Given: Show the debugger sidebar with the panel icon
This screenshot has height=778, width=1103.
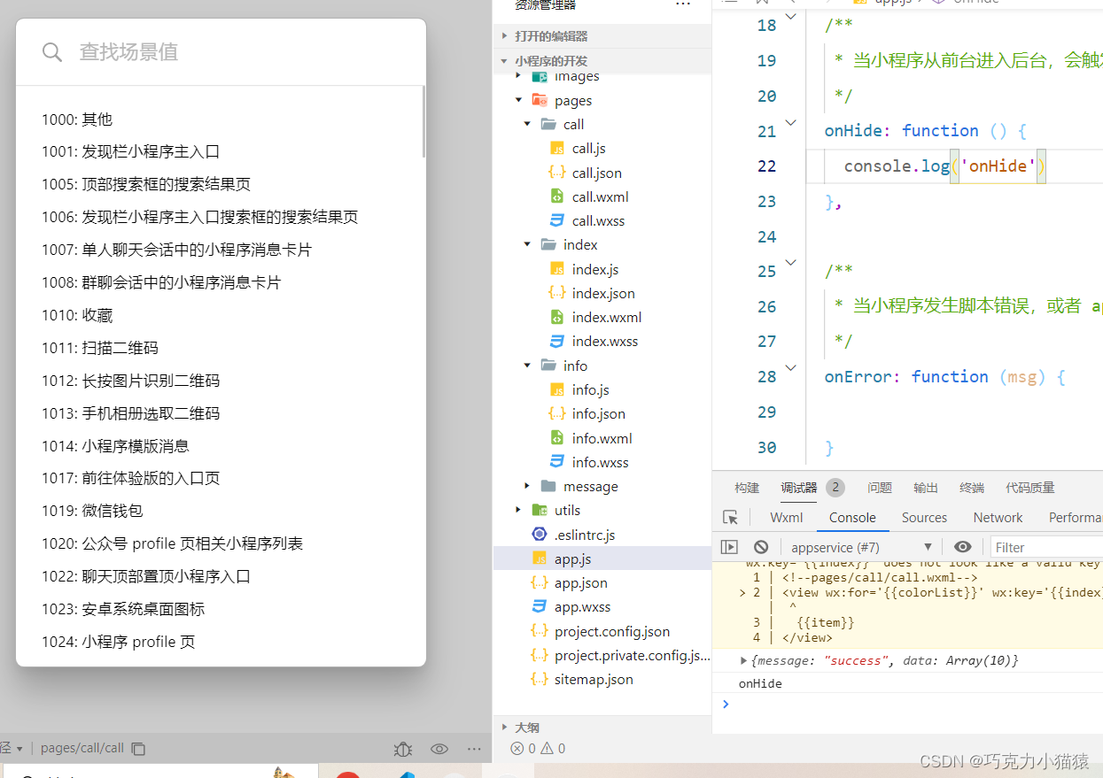Looking at the screenshot, I should [729, 546].
